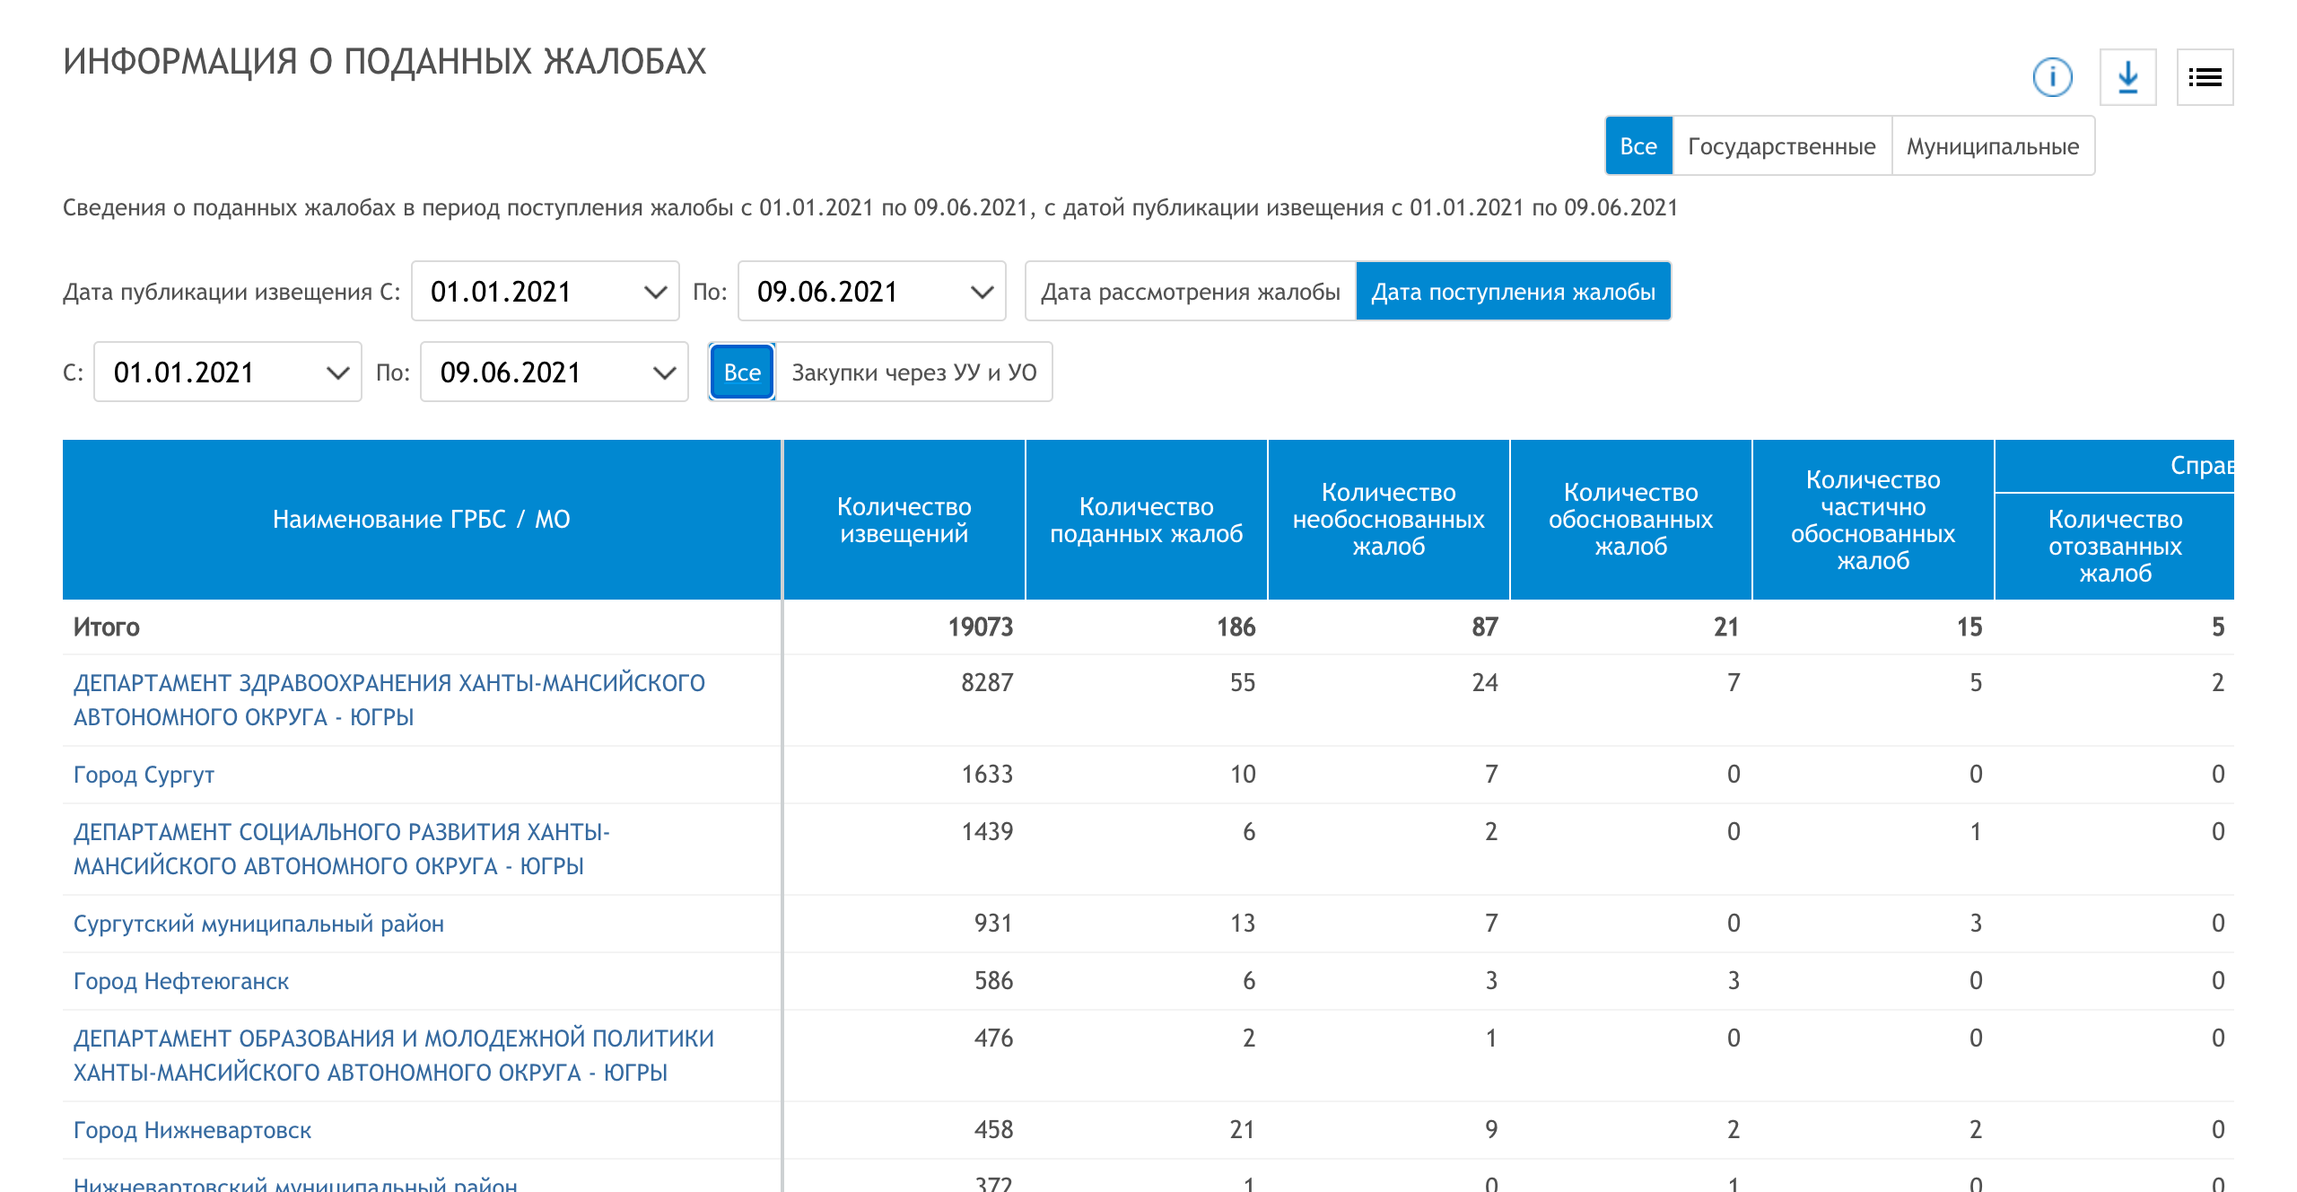This screenshot has height=1192, width=2297.
Task: Open Город Сургут link
Action: point(144,775)
